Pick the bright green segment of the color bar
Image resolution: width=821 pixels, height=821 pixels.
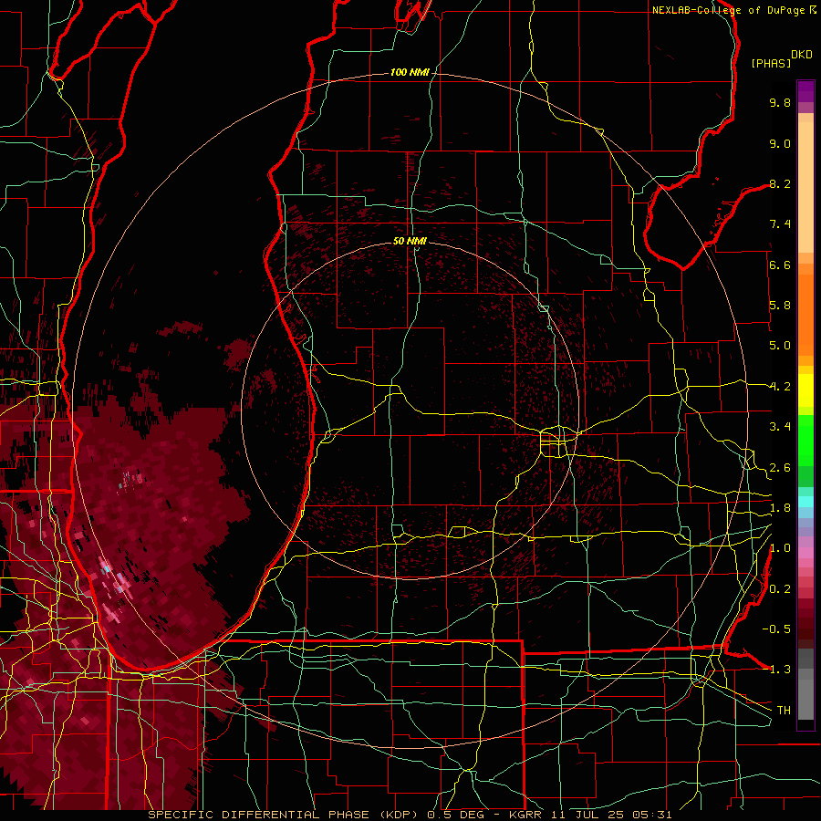(805, 440)
